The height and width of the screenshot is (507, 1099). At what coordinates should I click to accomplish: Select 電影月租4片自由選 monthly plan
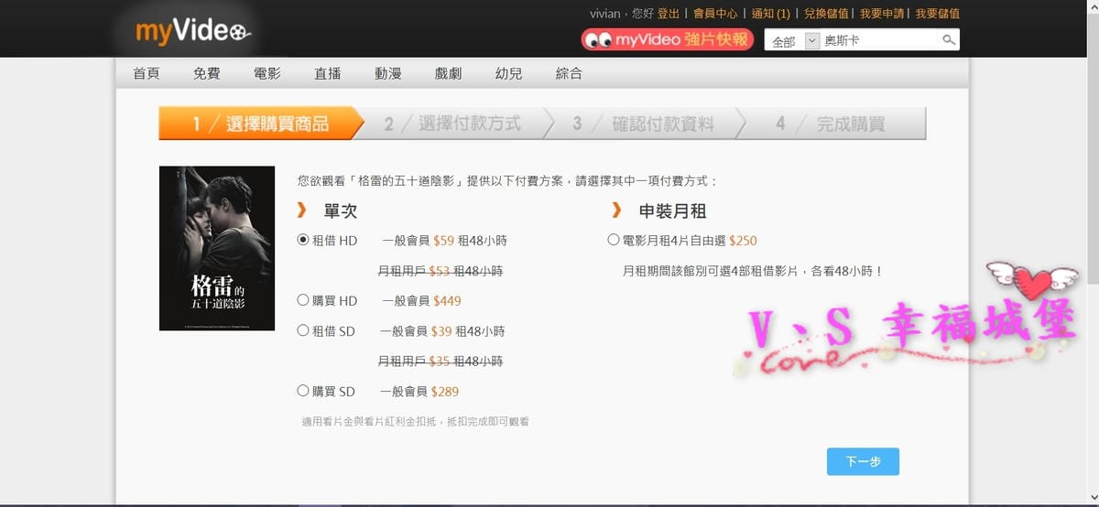pyautogui.click(x=614, y=240)
